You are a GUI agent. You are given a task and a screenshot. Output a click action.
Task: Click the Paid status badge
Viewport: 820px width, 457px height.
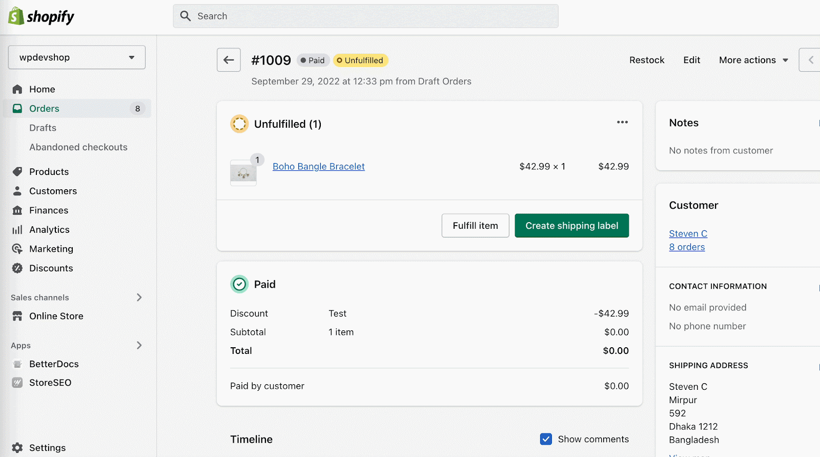point(313,61)
